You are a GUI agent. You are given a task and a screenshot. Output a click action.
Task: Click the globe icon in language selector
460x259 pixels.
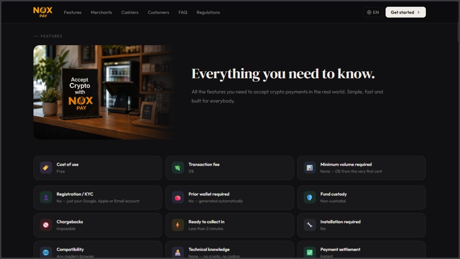[x=369, y=12]
